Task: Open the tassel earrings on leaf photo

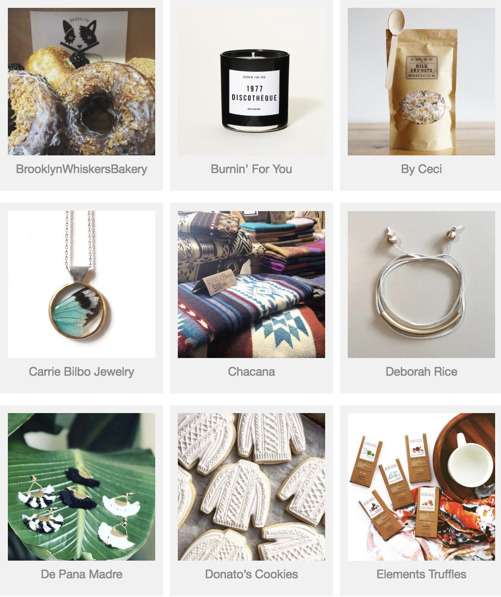Action: pos(82,487)
